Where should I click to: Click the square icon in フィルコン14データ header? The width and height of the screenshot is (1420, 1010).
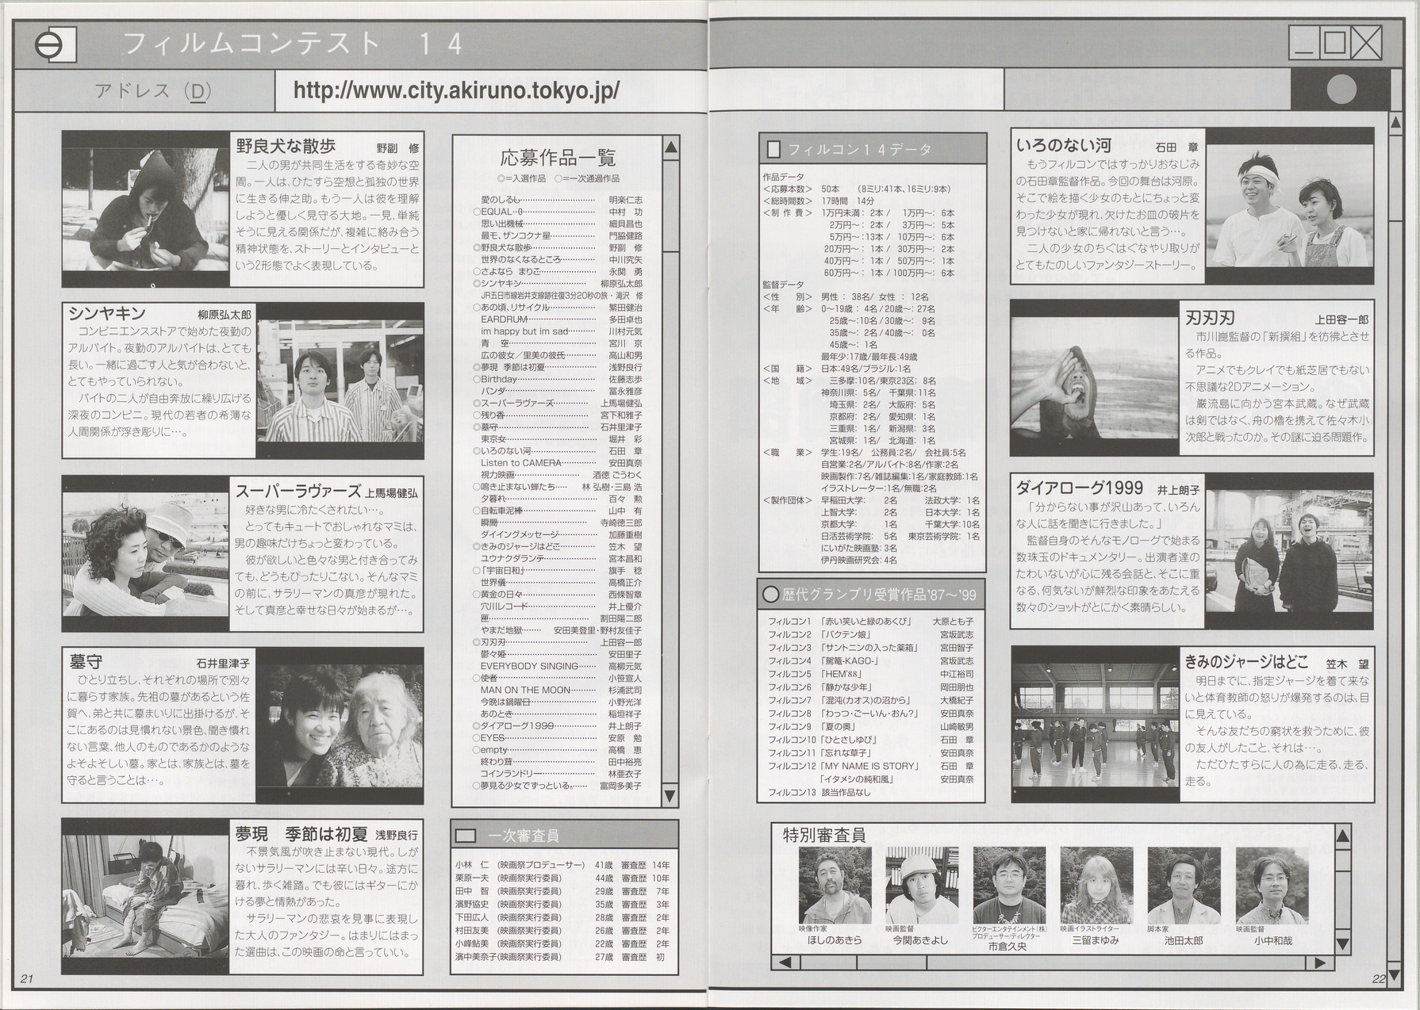point(773,149)
